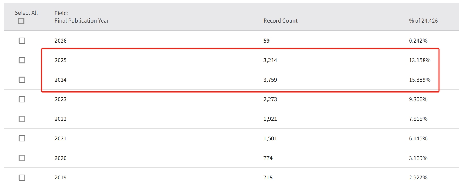Click the 2.927% percentage value

click(x=418, y=178)
